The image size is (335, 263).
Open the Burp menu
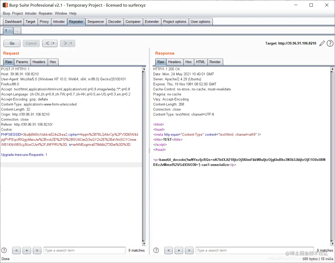pyautogui.click(x=6, y=13)
